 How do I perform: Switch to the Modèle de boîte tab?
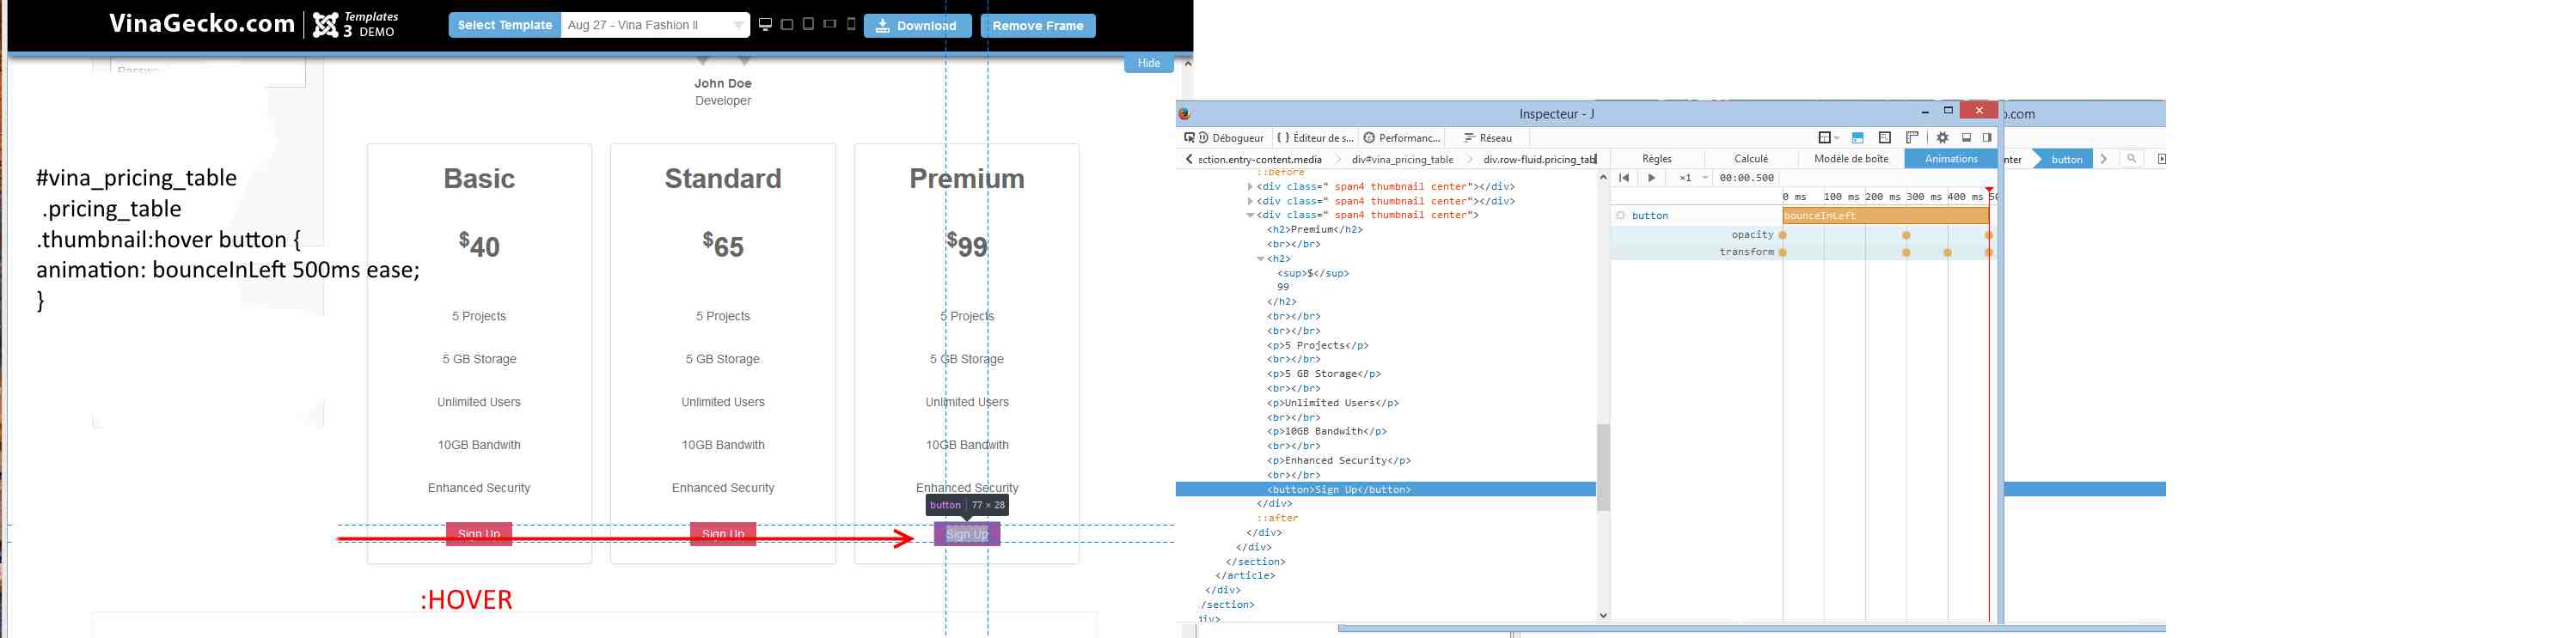point(1851,159)
